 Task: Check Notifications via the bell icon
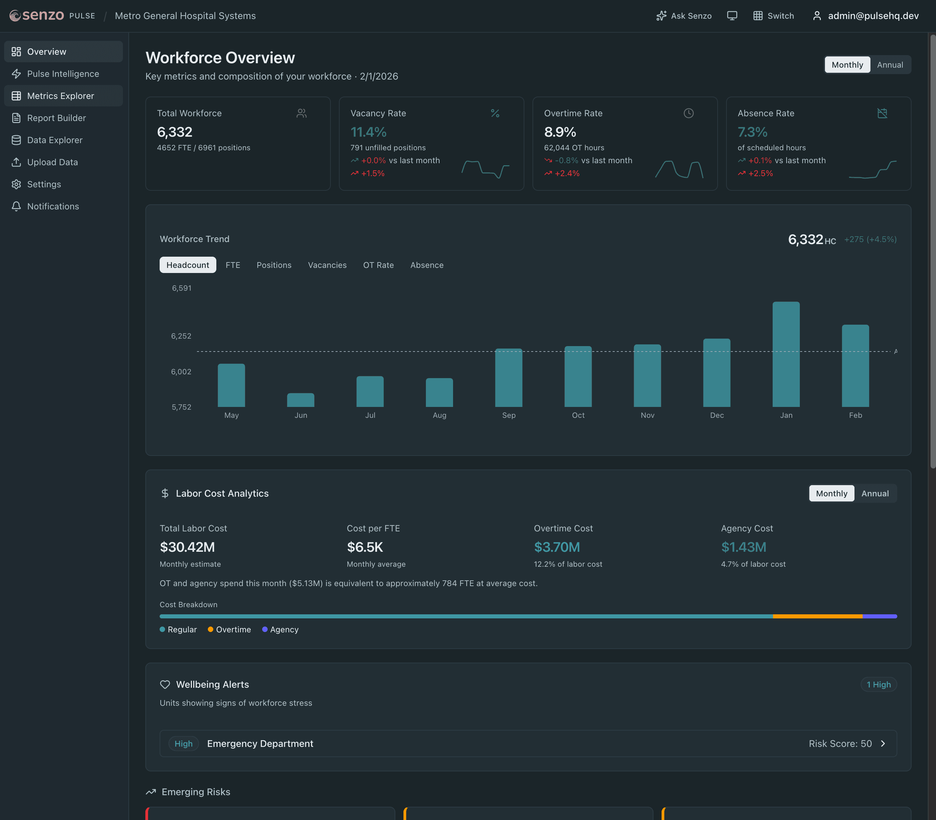coord(16,206)
